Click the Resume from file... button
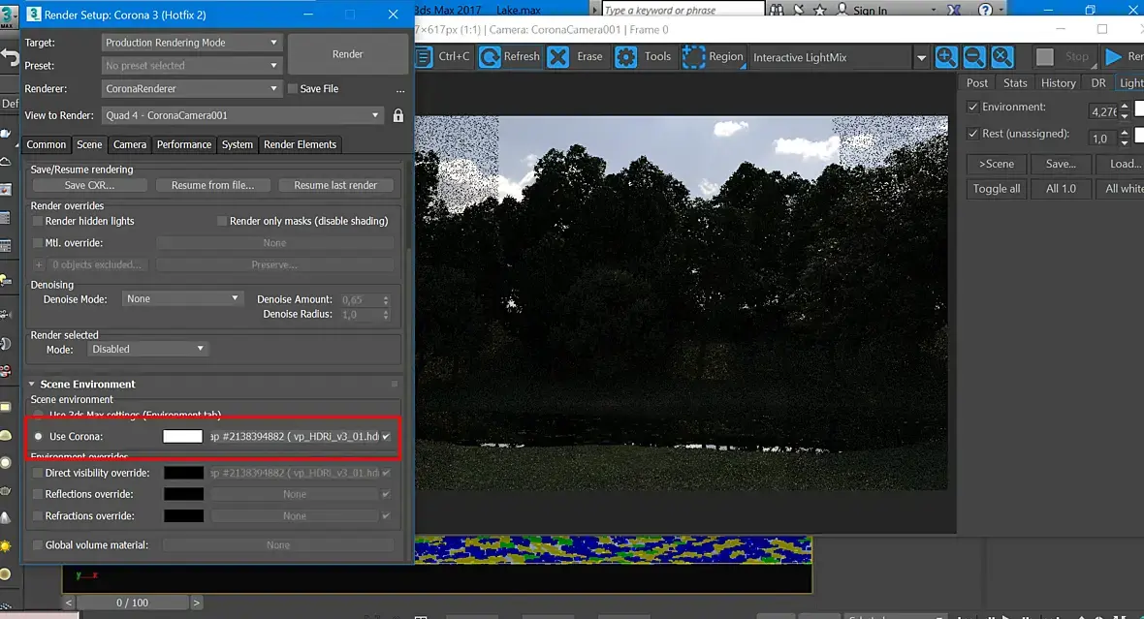This screenshot has width=1144, height=619. 213,185
